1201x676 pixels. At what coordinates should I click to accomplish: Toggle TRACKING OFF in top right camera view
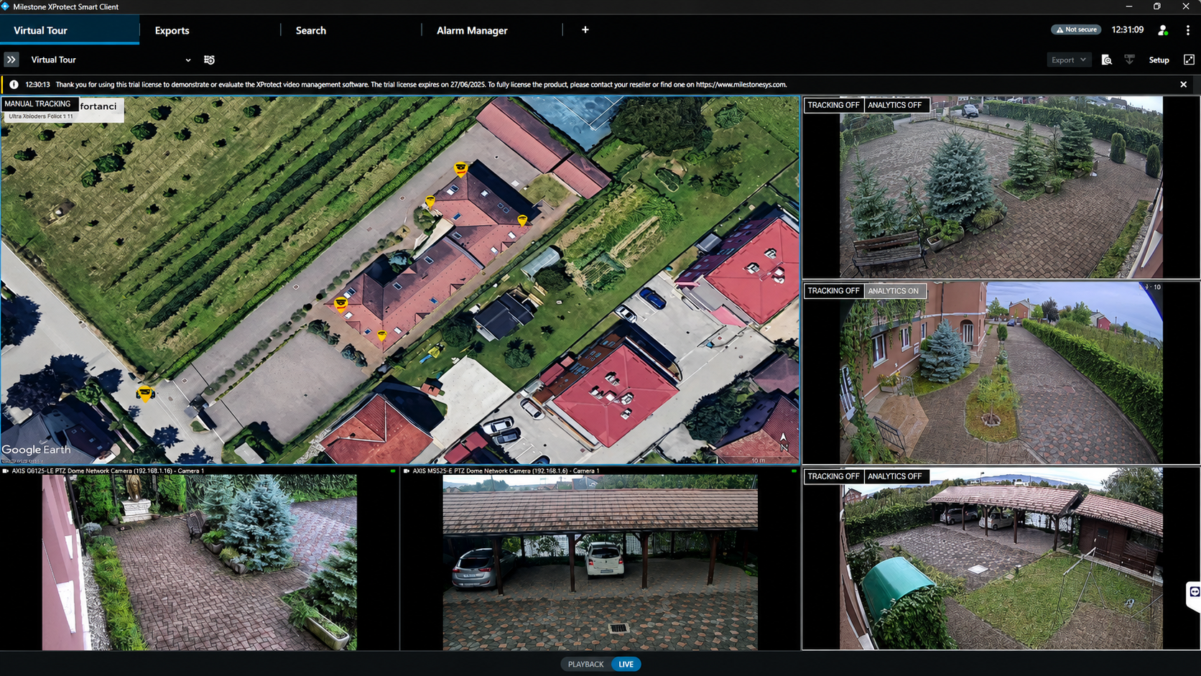click(x=833, y=105)
